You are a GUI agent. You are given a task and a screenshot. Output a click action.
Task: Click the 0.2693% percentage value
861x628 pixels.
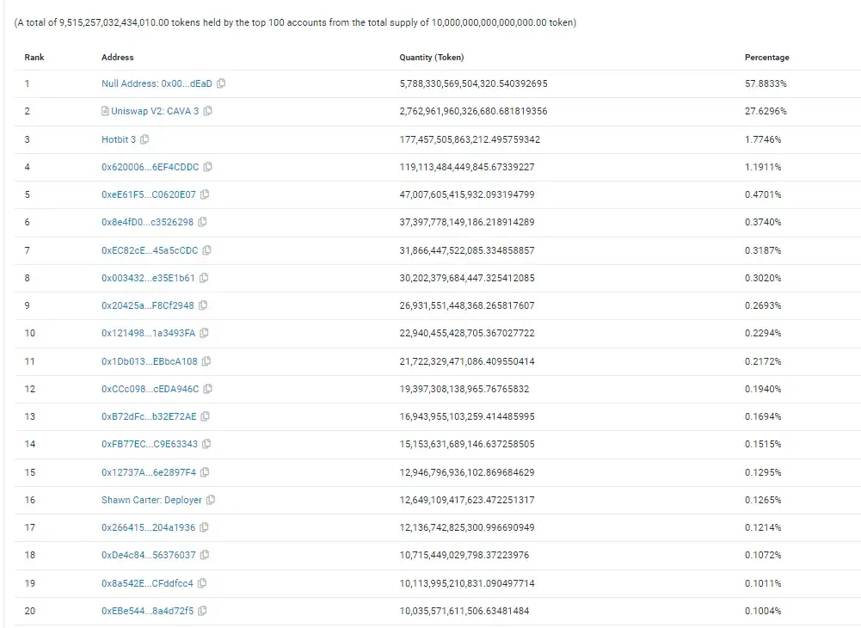pyautogui.click(x=763, y=305)
